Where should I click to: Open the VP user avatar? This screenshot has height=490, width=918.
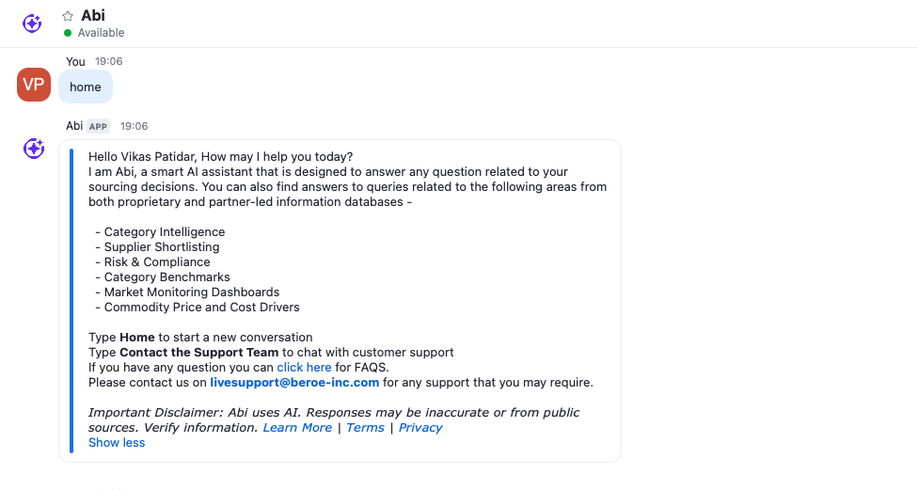[x=34, y=85]
